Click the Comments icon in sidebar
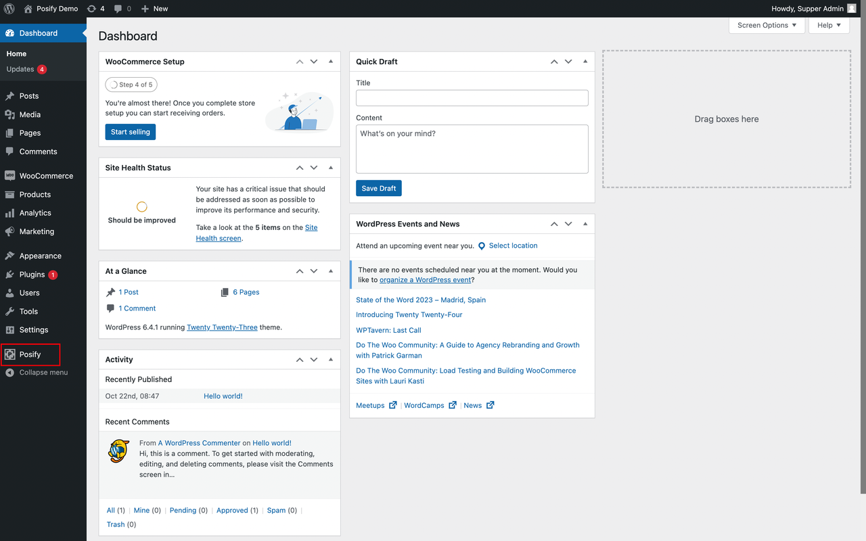Viewport: 866px width, 541px height. [9, 151]
